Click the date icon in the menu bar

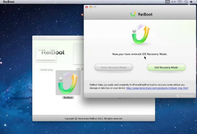[168, 2]
